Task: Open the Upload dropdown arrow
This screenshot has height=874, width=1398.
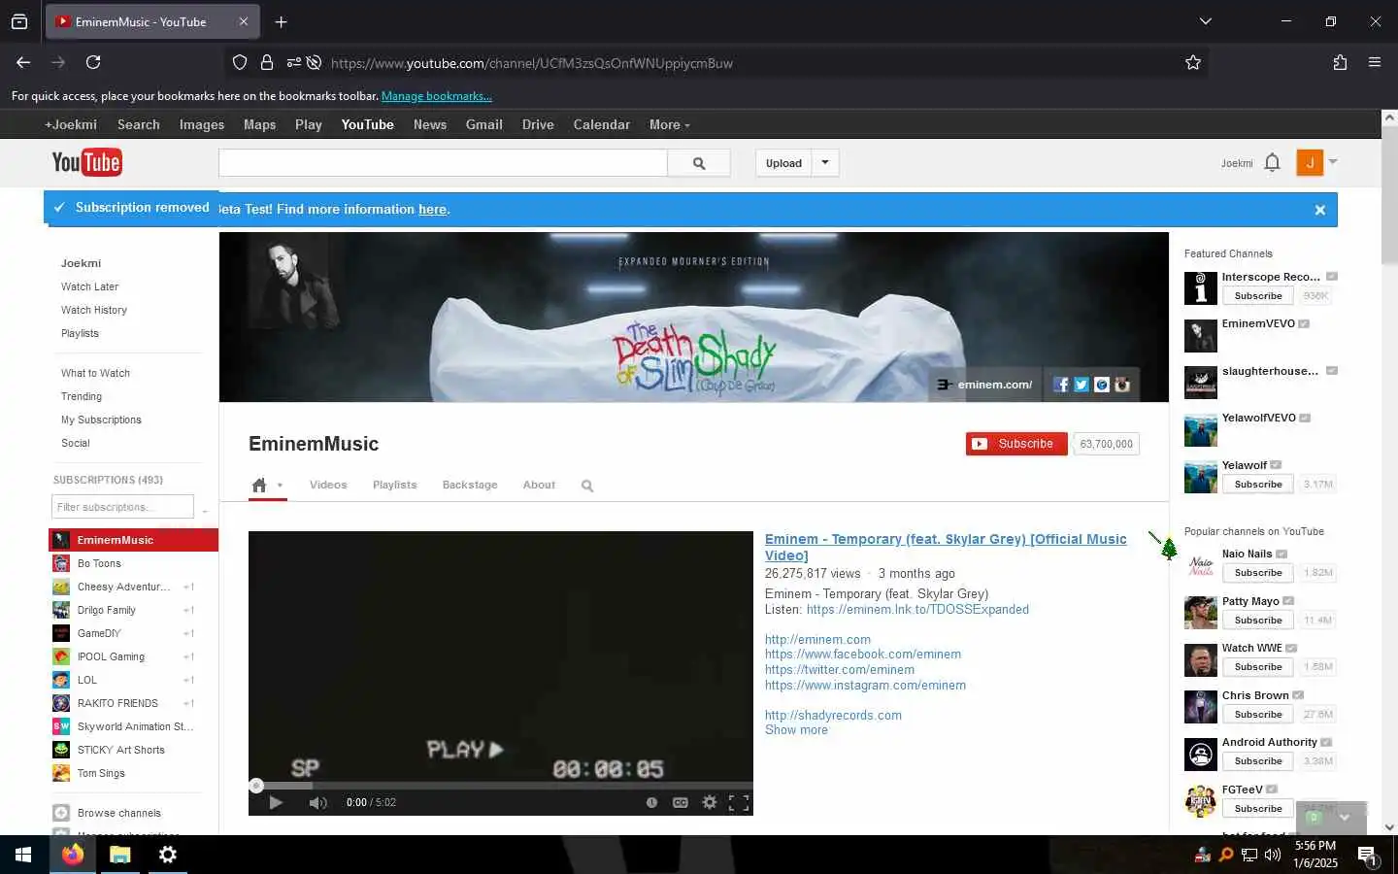Action: (x=825, y=162)
